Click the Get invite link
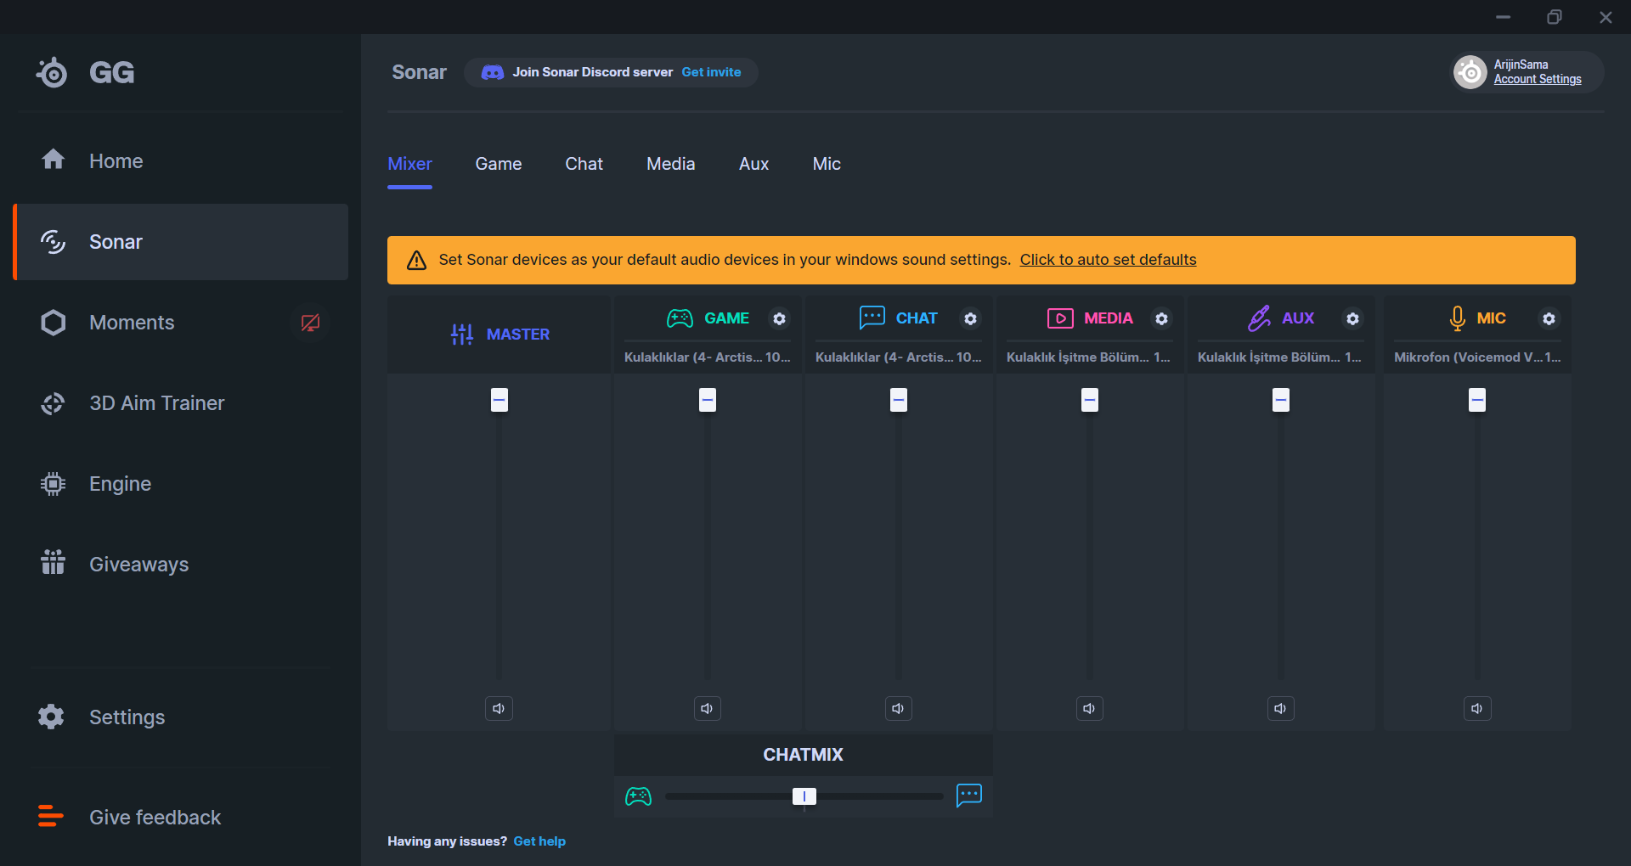Screen dimensions: 1631x866 point(711,72)
